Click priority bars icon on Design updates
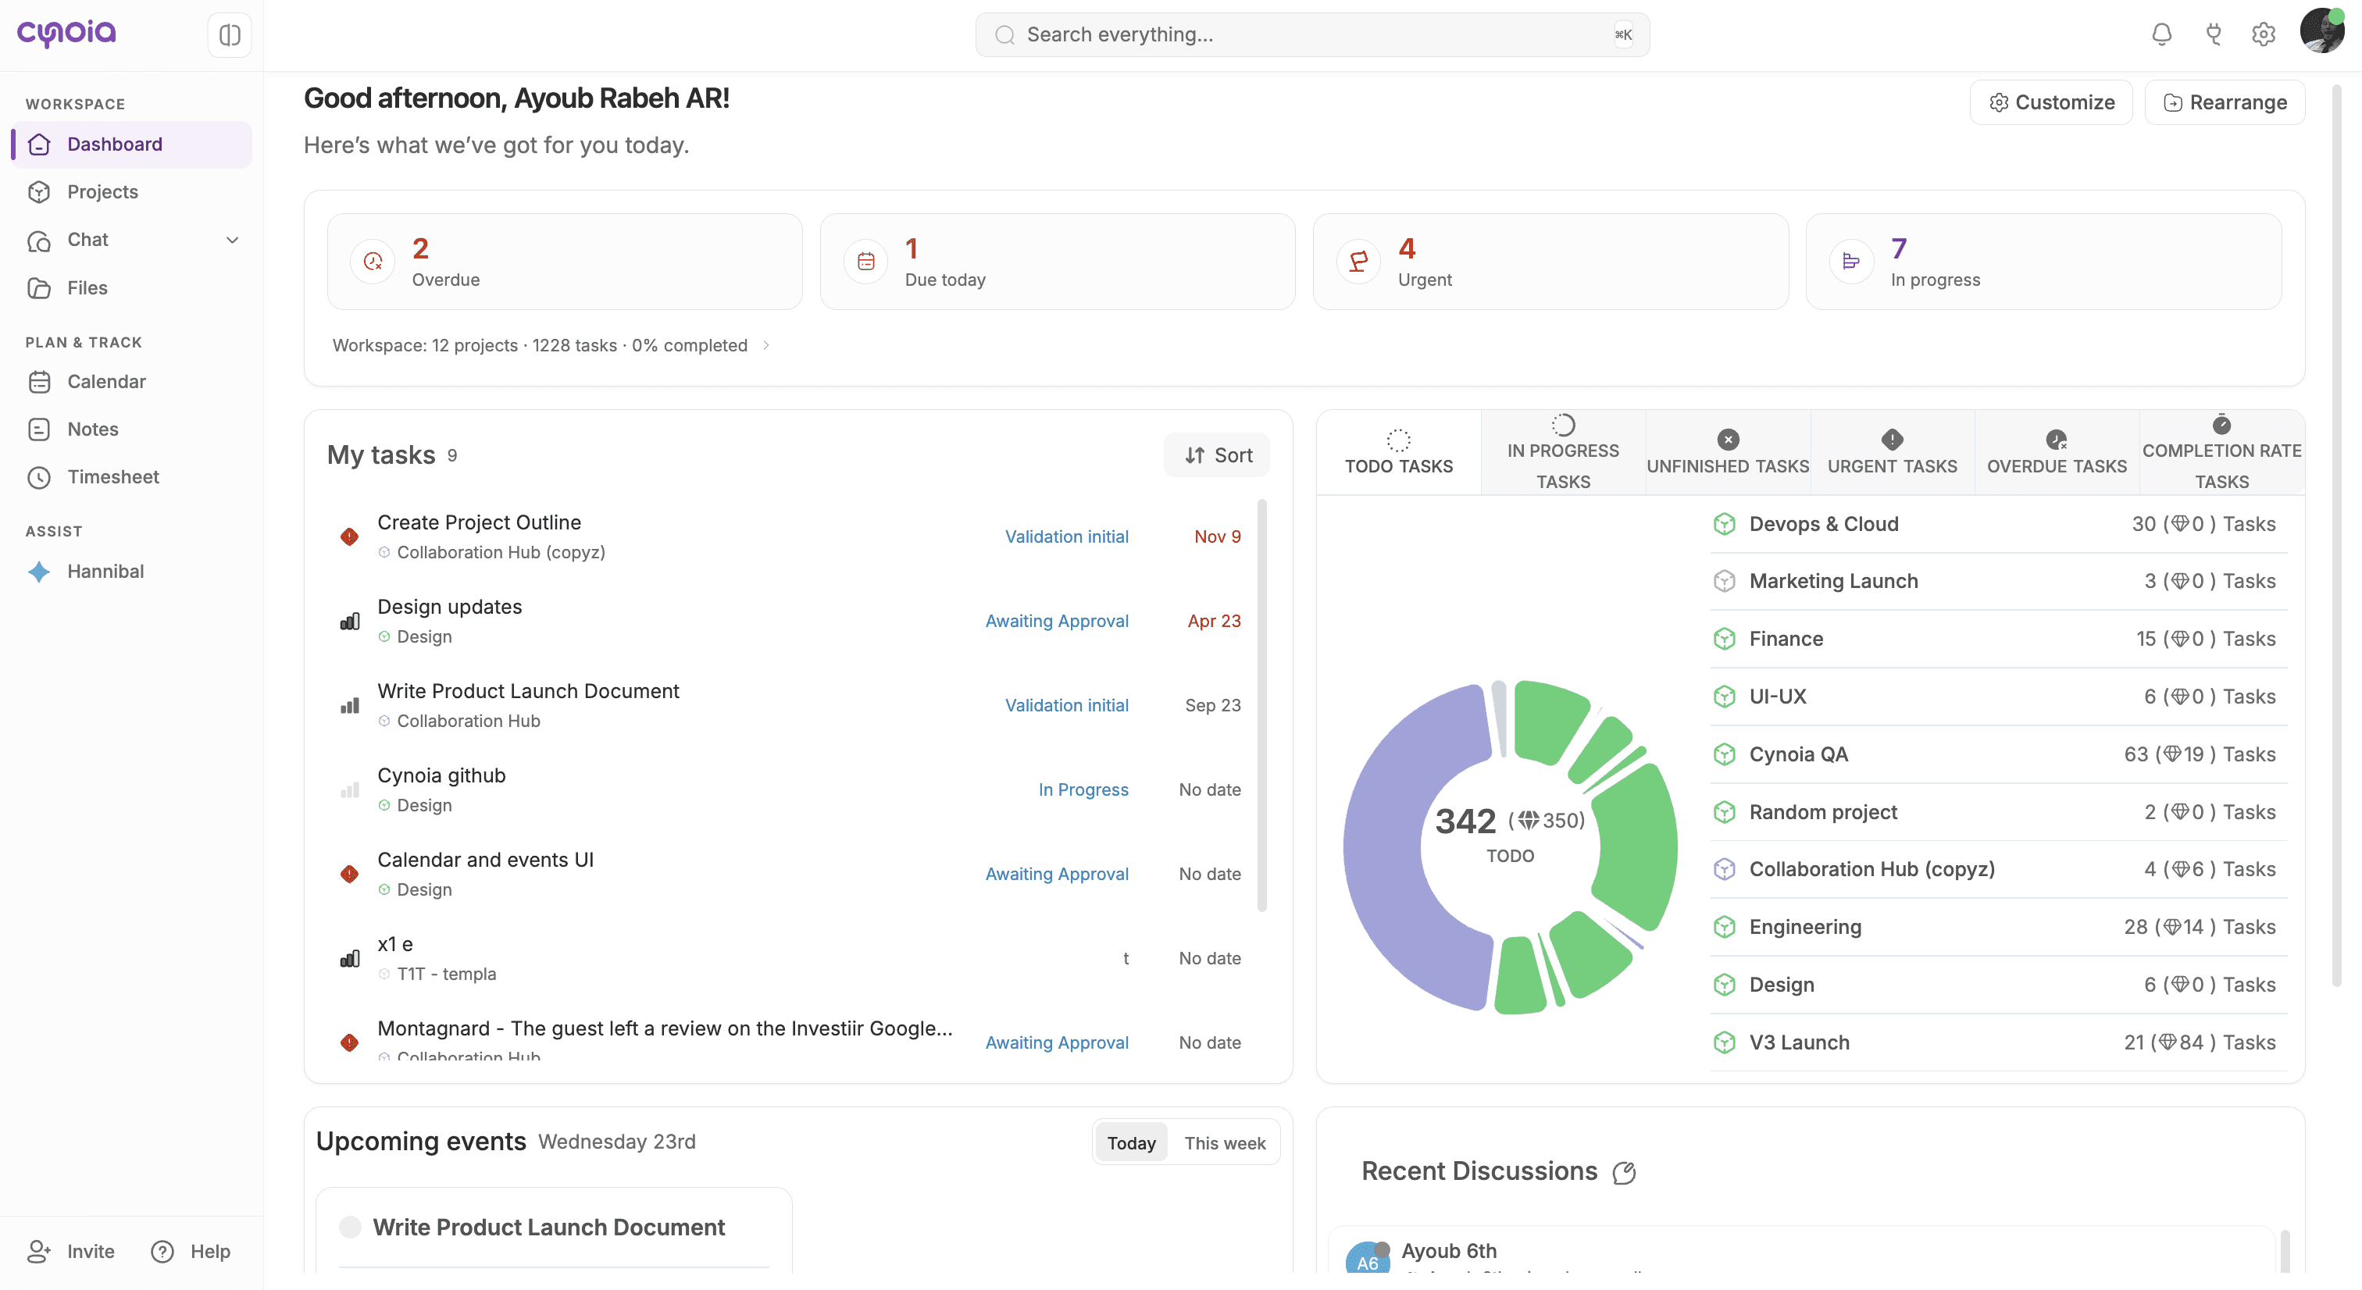The height and width of the screenshot is (1290, 2362). coord(349,622)
